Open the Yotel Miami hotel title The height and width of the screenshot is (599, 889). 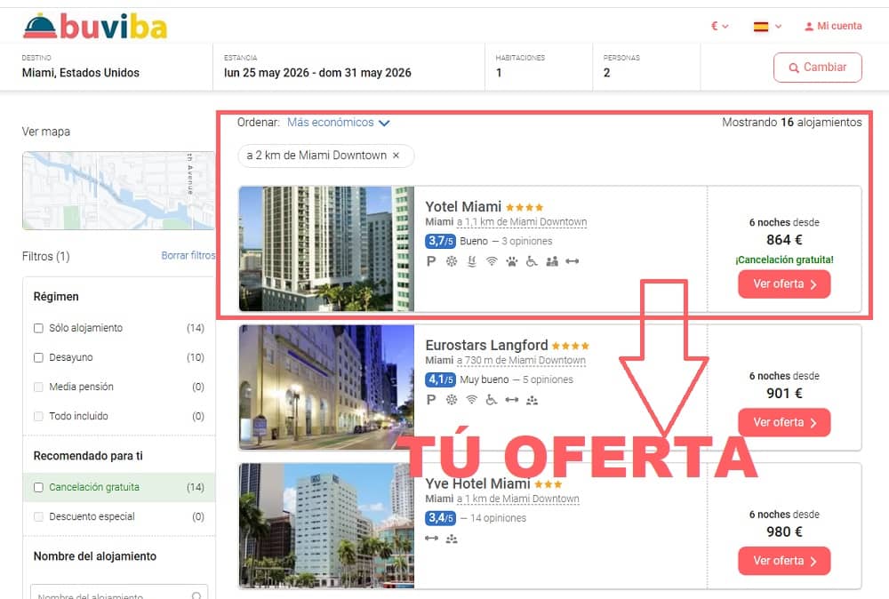coord(463,207)
